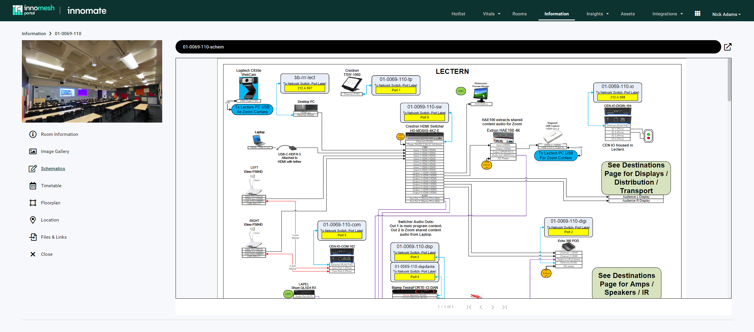
Task: Expand the Vitals dropdown menu
Action: [492, 14]
